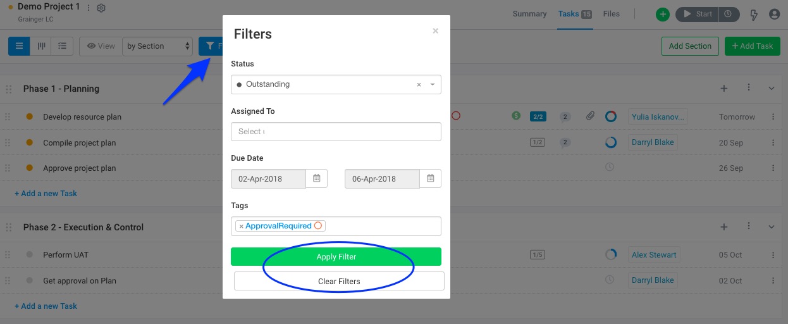Open row menu for Compile project plan
Screen dimensions: 788x324
point(773,142)
